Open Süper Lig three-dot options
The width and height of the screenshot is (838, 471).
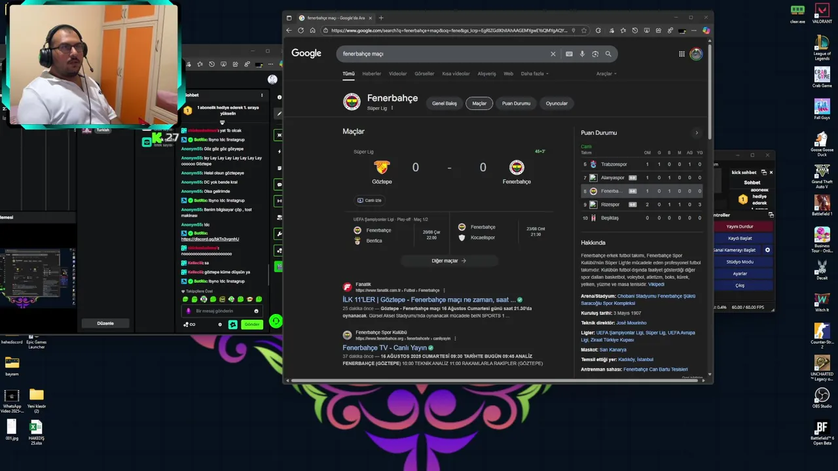(x=392, y=108)
